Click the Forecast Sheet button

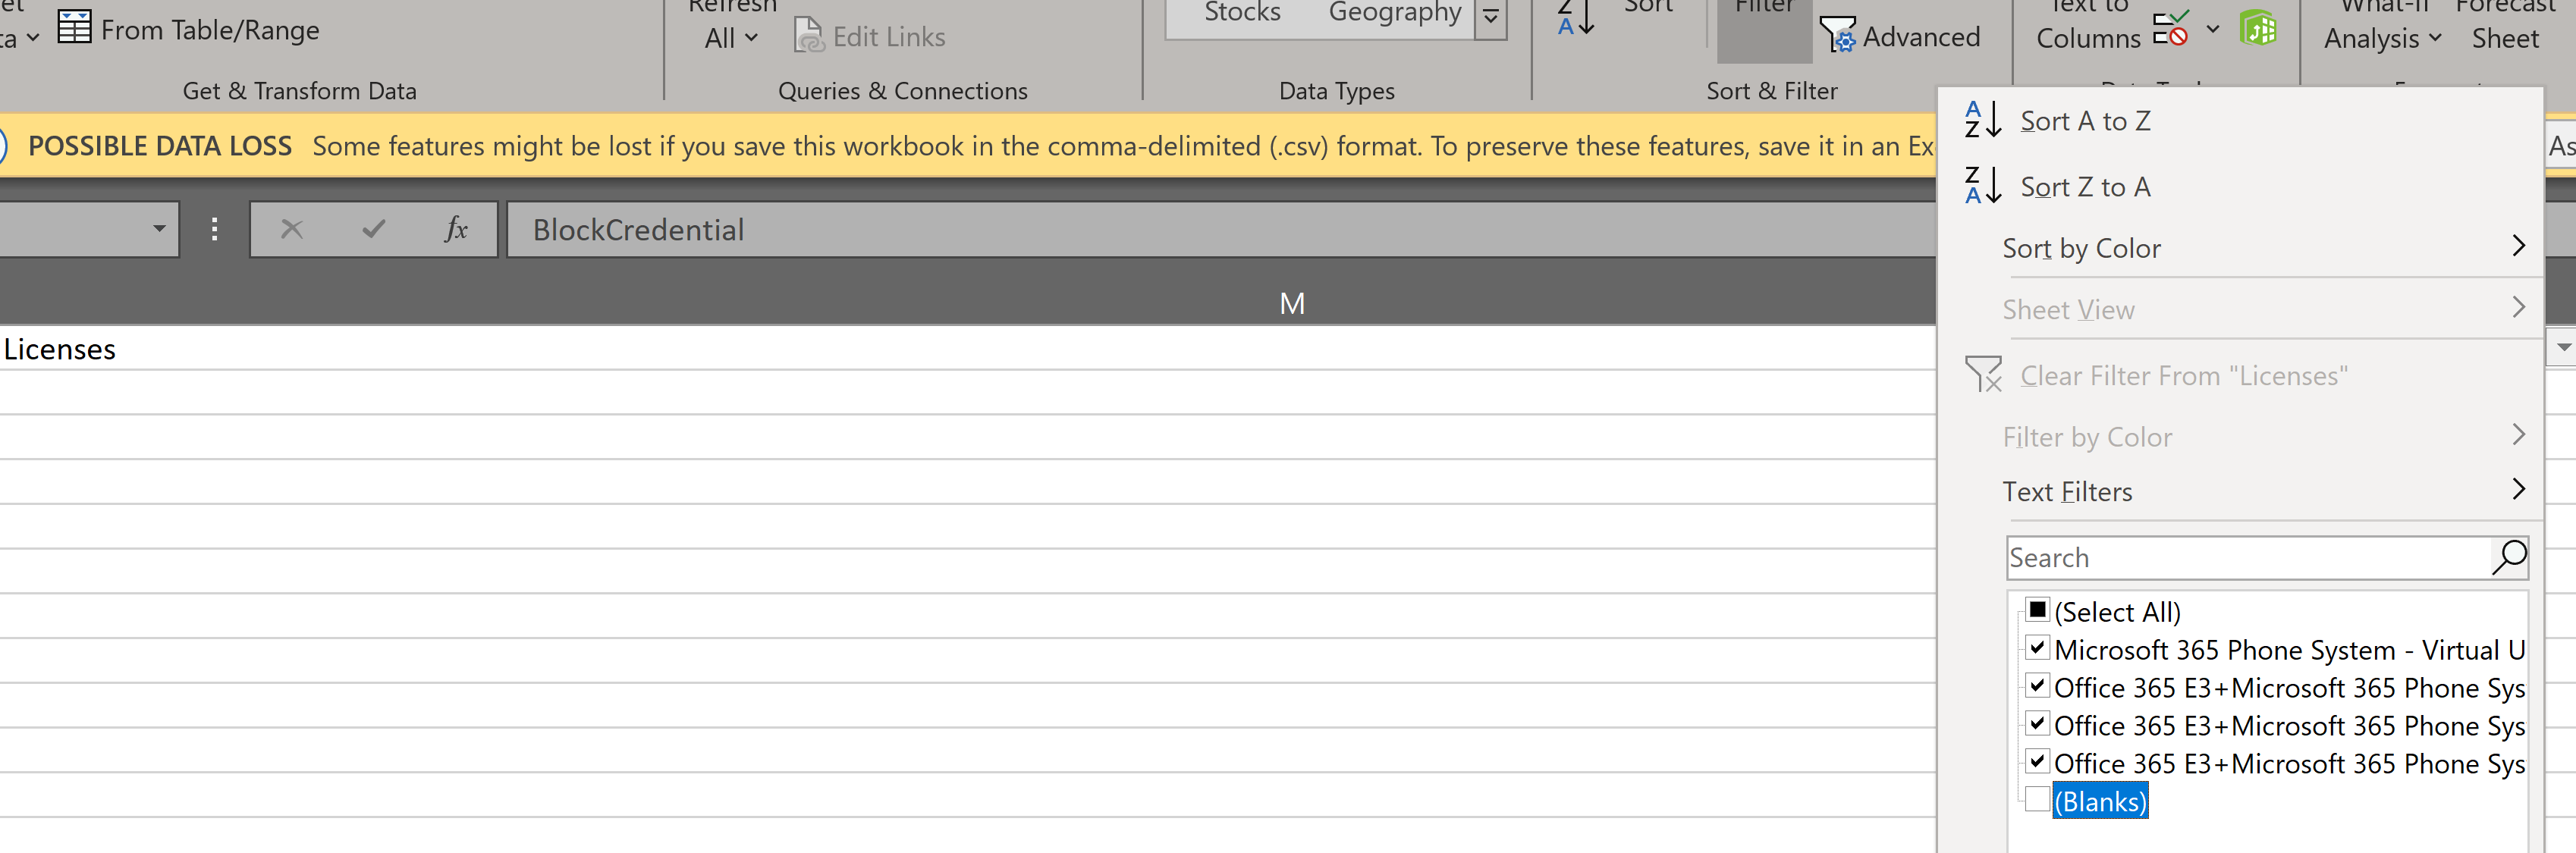pos(2504,25)
